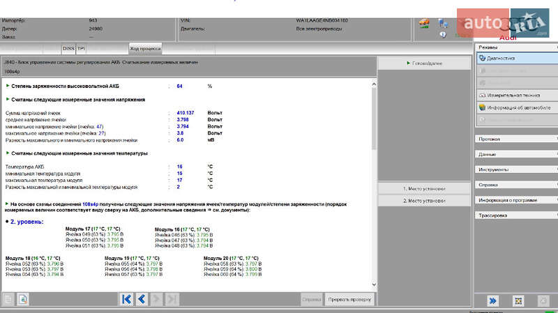Viewport: 558px width, 313px height.
Task: Click the 1. Место установки button
Action: coord(424,189)
